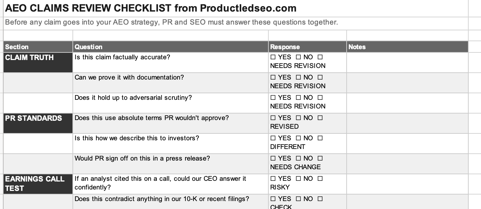Screen dimensions: 481x209
Task: Select question about describing this to investors
Action: coord(171,143)
